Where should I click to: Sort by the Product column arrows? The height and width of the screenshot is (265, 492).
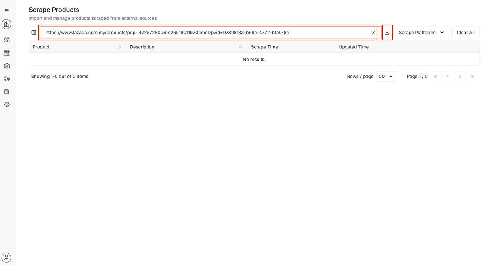[120, 47]
